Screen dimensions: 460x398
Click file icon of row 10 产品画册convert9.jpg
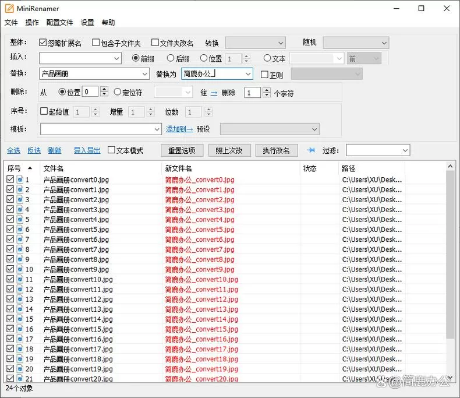click(20, 269)
